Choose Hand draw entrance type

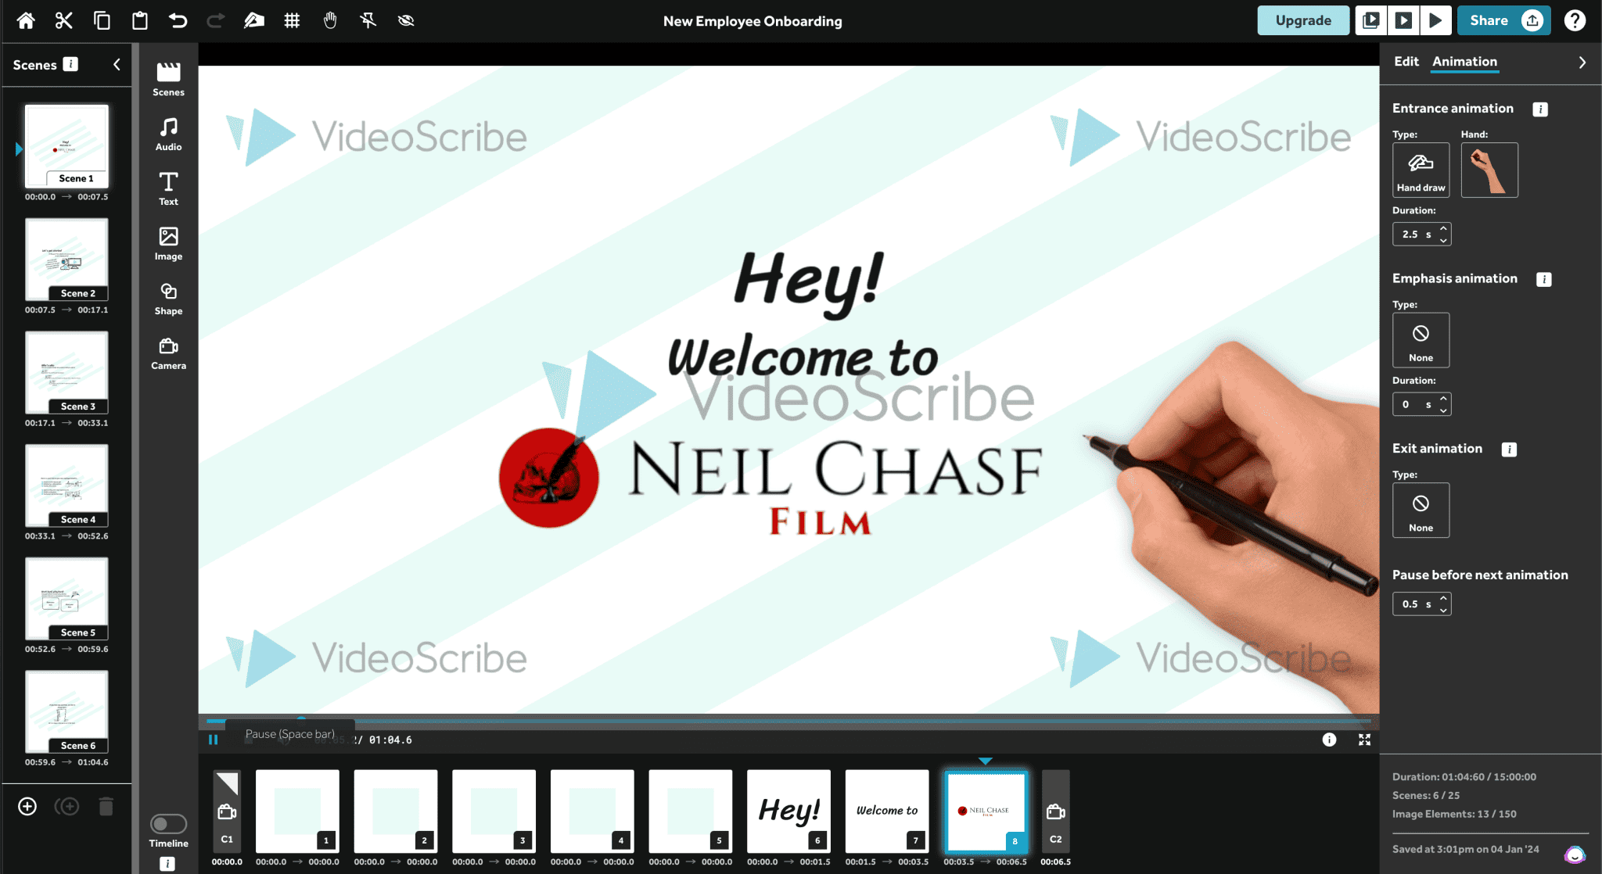tap(1421, 170)
